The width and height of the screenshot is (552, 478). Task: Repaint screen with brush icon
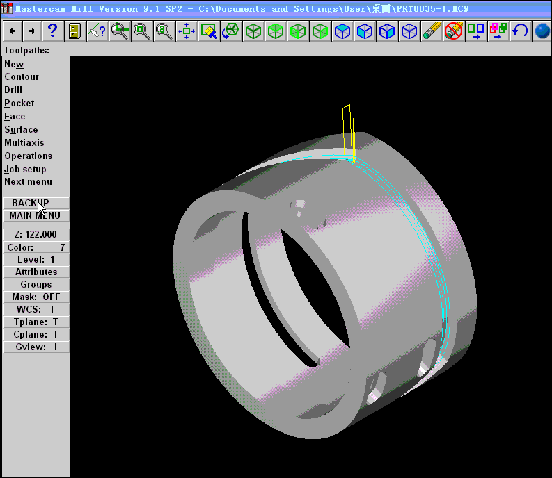[209, 31]
